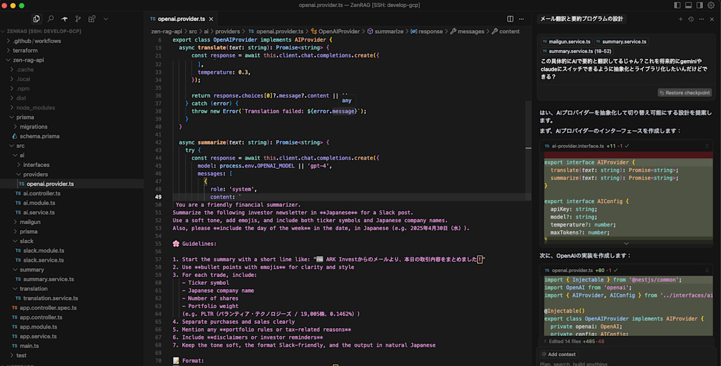Image resolution: width=721 pixels, height=366 pixels.
Task: Collapse the zen-rag-api folder
Action: [28, 60]
